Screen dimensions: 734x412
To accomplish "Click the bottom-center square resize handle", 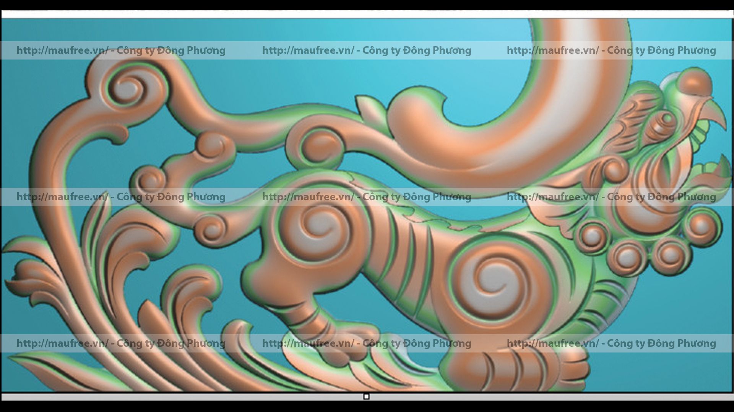I will pos(366,396).
